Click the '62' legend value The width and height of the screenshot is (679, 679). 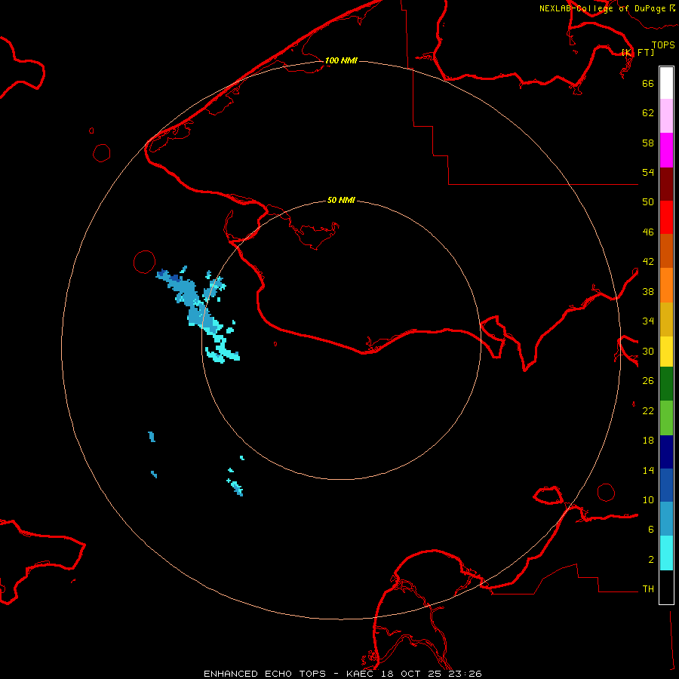click(648, 113)
